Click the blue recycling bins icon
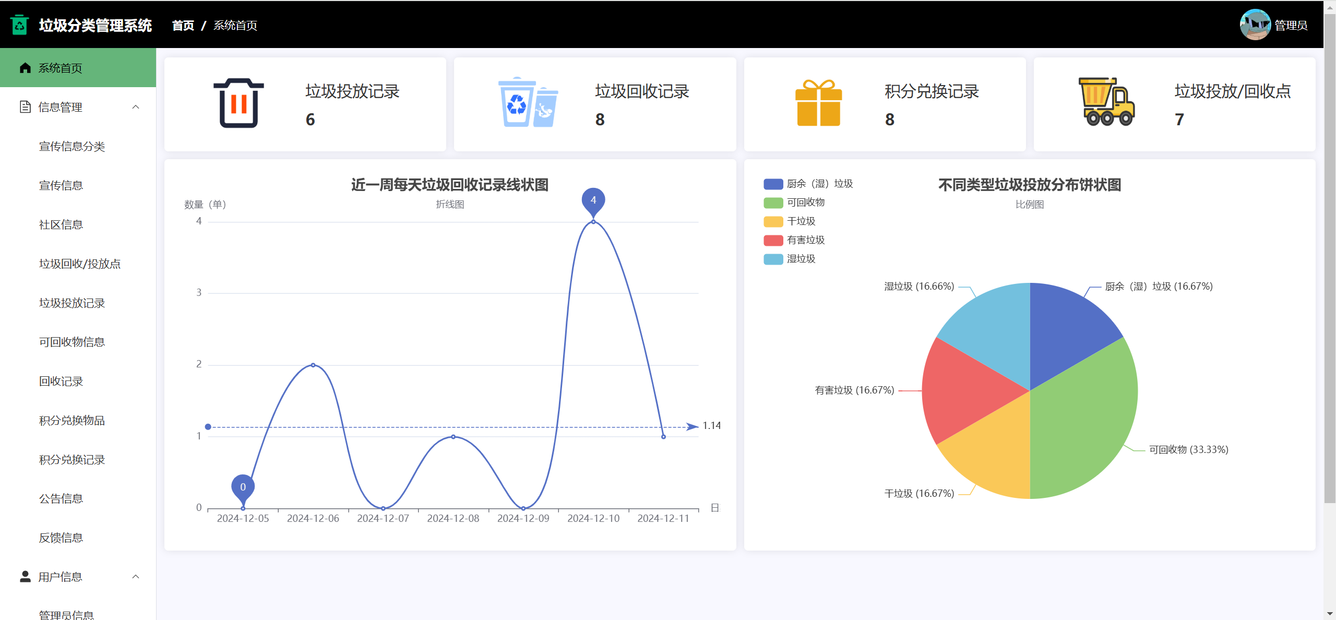Viewport: 1336px width, 620px height. point(528,103)
